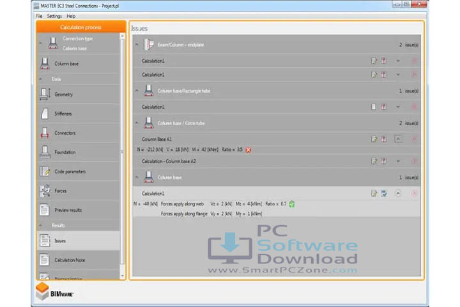Collapse the Beam/Column - endplate group
460x307 pixels.
point(137,45)
